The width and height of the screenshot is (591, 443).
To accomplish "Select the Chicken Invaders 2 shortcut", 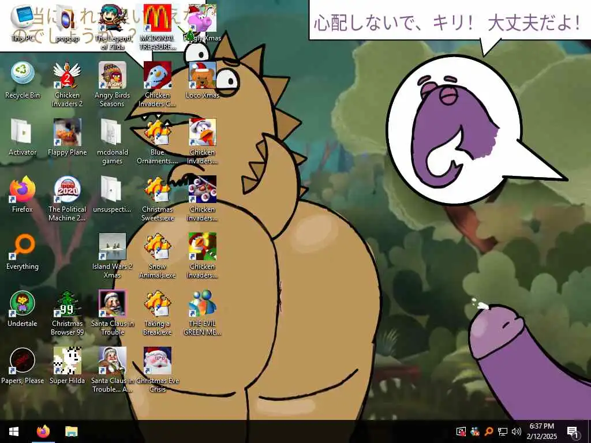I will pyautogui.click(x=67, y=84).
